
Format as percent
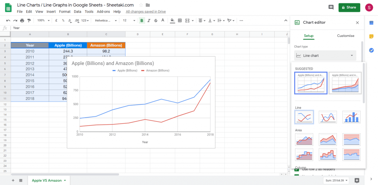[63, 21]
